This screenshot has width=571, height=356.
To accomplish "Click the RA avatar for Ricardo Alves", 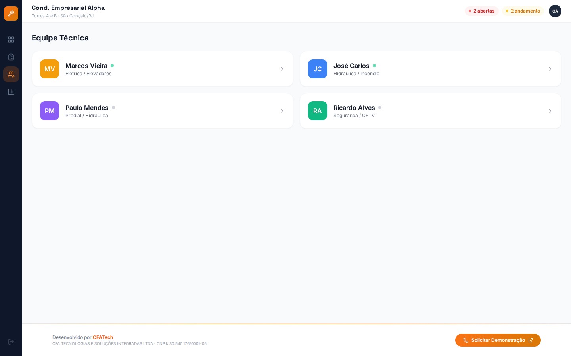I will pyautogui.click(x=318, y=111).
